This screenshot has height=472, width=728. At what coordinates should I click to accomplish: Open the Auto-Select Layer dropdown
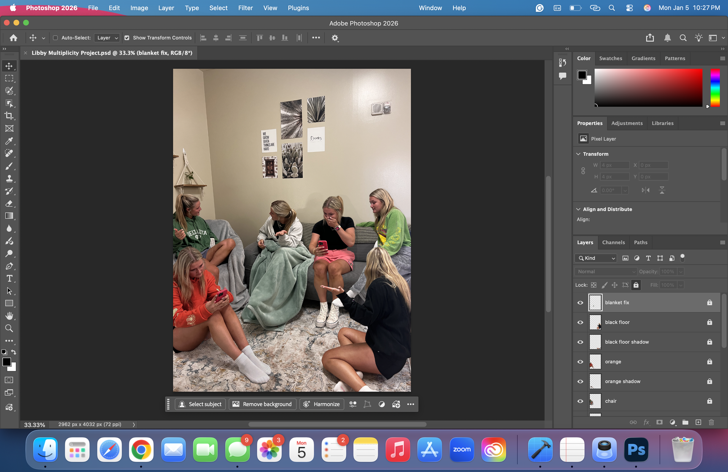[107, 38]
